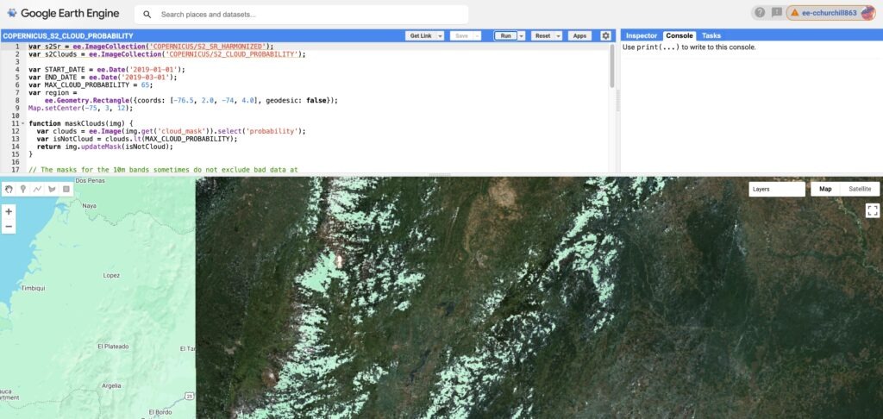The width and height of the screenshot is (883, 419).
Task: Pick the draw polygon shape tool
Action: pyautogui.click(x=52, y=189)
